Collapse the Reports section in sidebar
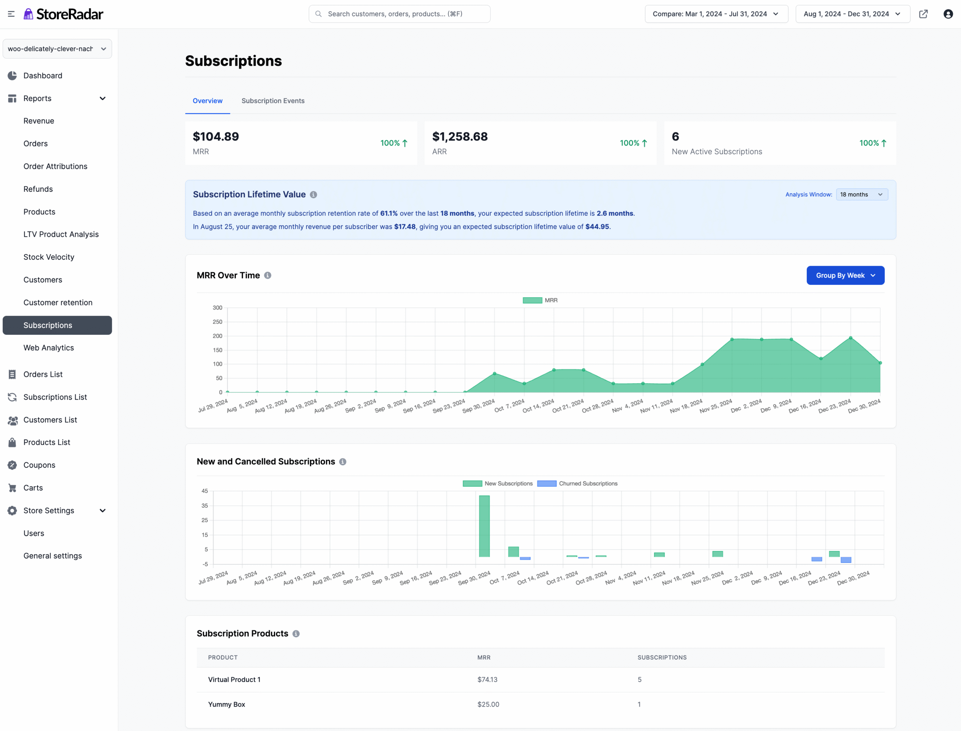Image resolution: width=961 pixels, height=731 pixels. point(103,98)
